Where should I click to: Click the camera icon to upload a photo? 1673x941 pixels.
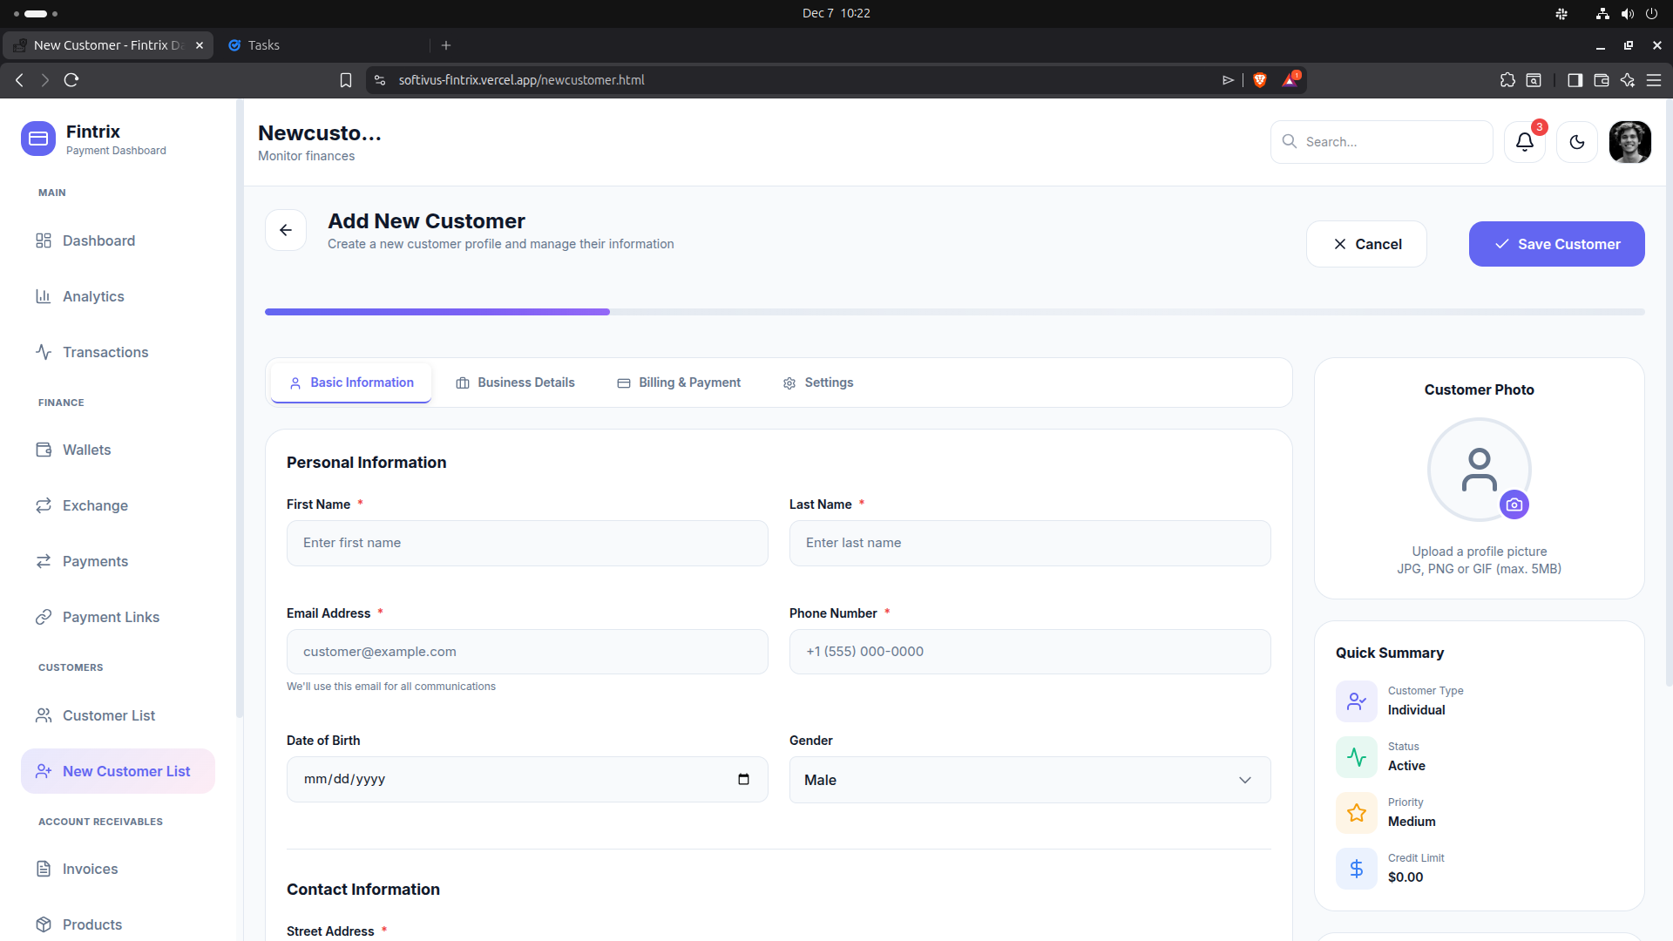(x=1514, y=504)
